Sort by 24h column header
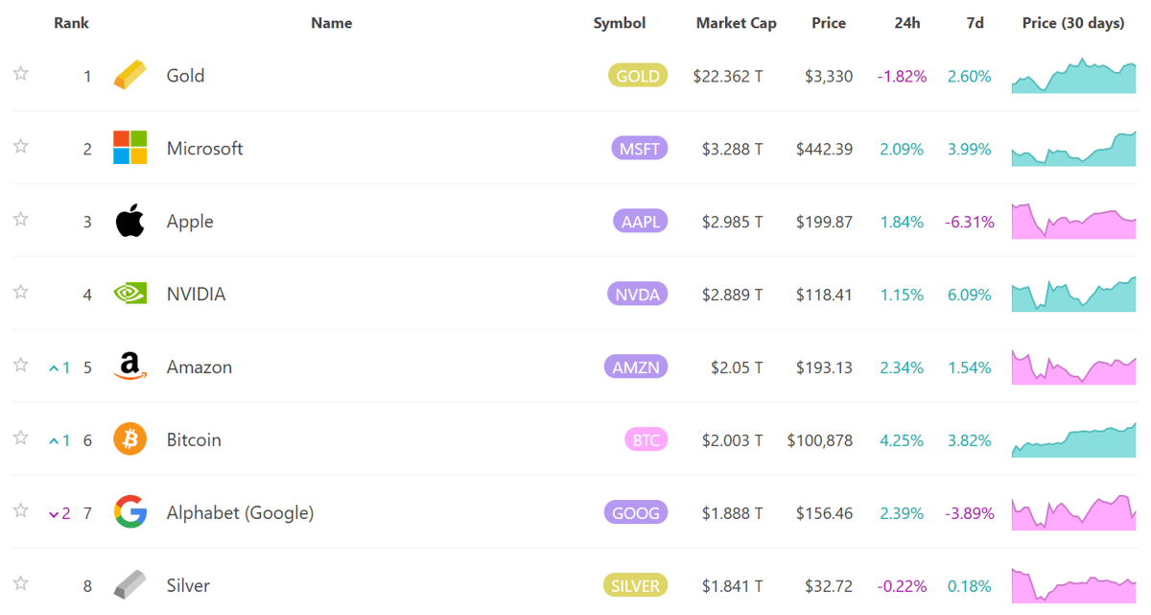Image resolution: width=1151 pixels, height=615 pixels. tap(906, 23)
